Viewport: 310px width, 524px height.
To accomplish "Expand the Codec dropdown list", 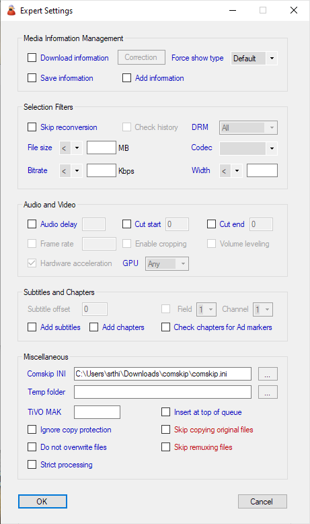I will (248, 148).
